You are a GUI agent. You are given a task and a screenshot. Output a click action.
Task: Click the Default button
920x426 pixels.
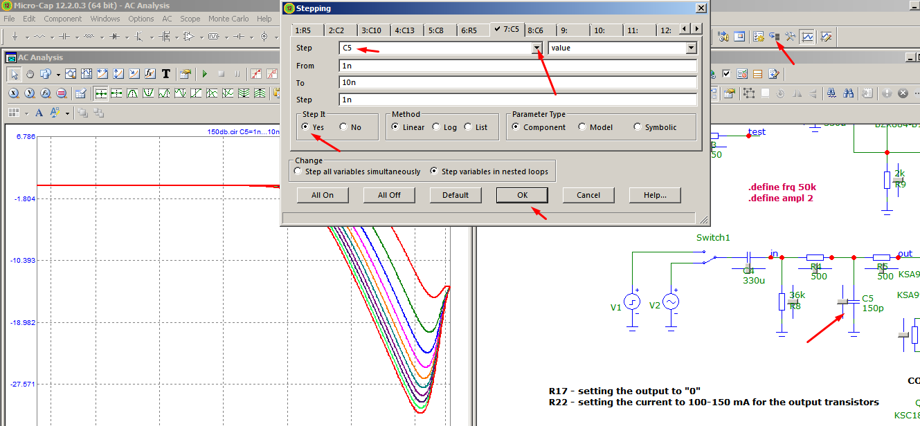[x=456, y=195]
